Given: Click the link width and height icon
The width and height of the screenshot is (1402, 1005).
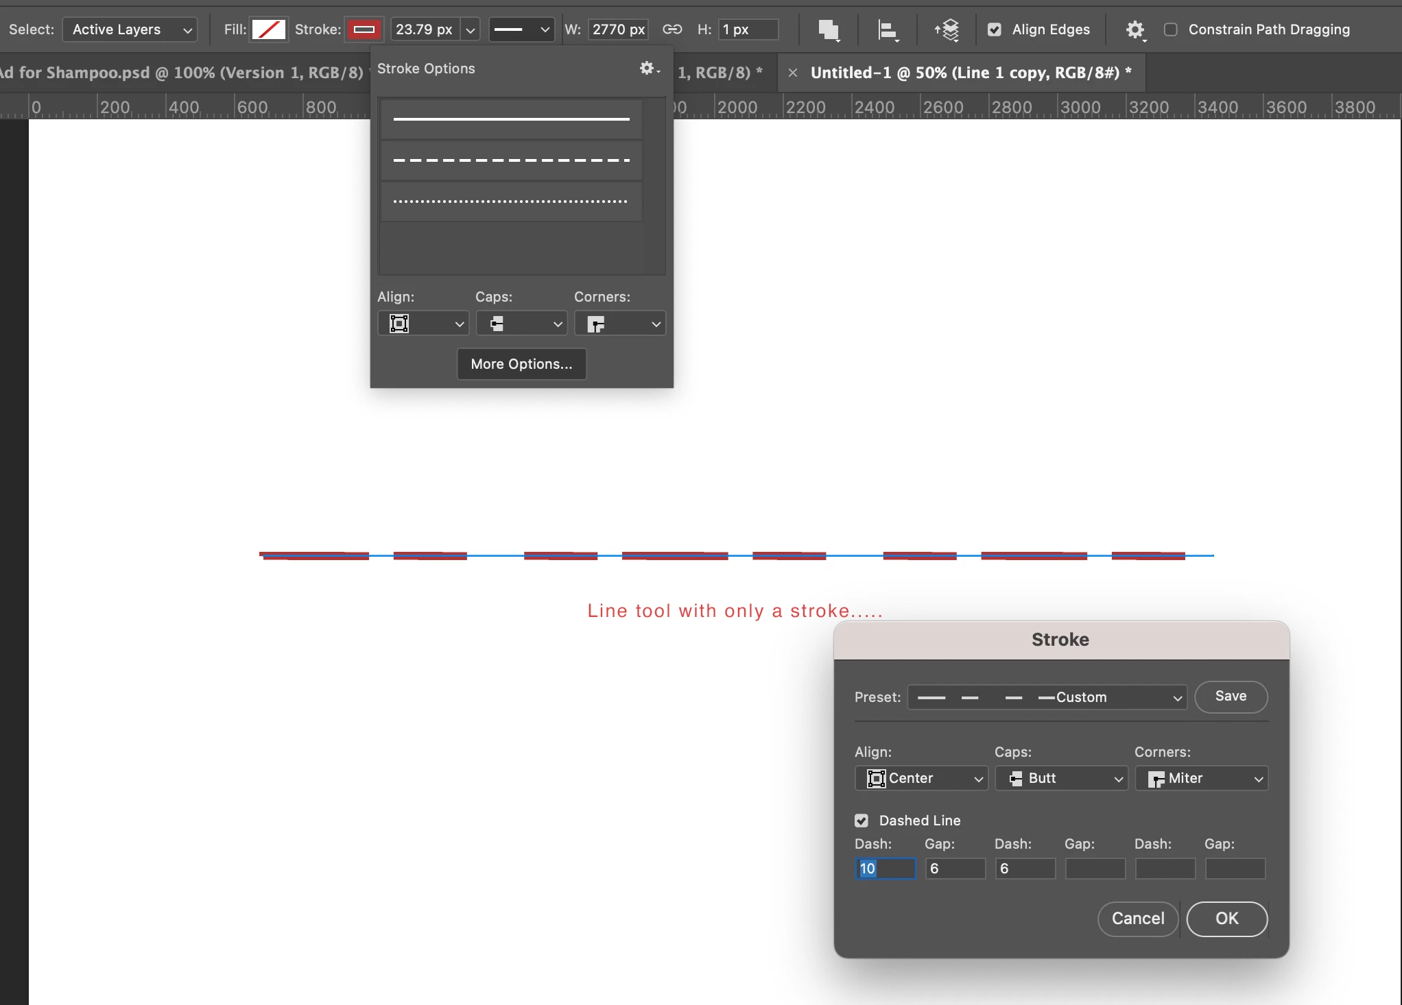Looking at the screenshot, I should (672, 29).
